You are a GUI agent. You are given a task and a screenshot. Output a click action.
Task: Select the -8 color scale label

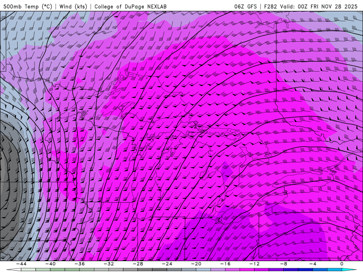pos(284,264)
